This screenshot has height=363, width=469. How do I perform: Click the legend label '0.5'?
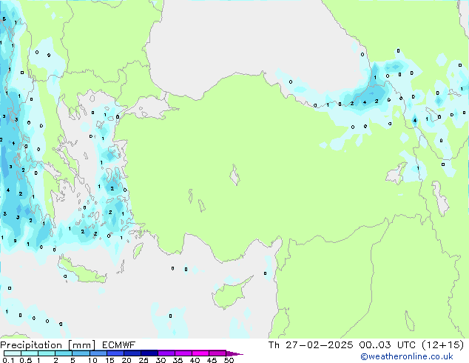click(x=25, y=360)
